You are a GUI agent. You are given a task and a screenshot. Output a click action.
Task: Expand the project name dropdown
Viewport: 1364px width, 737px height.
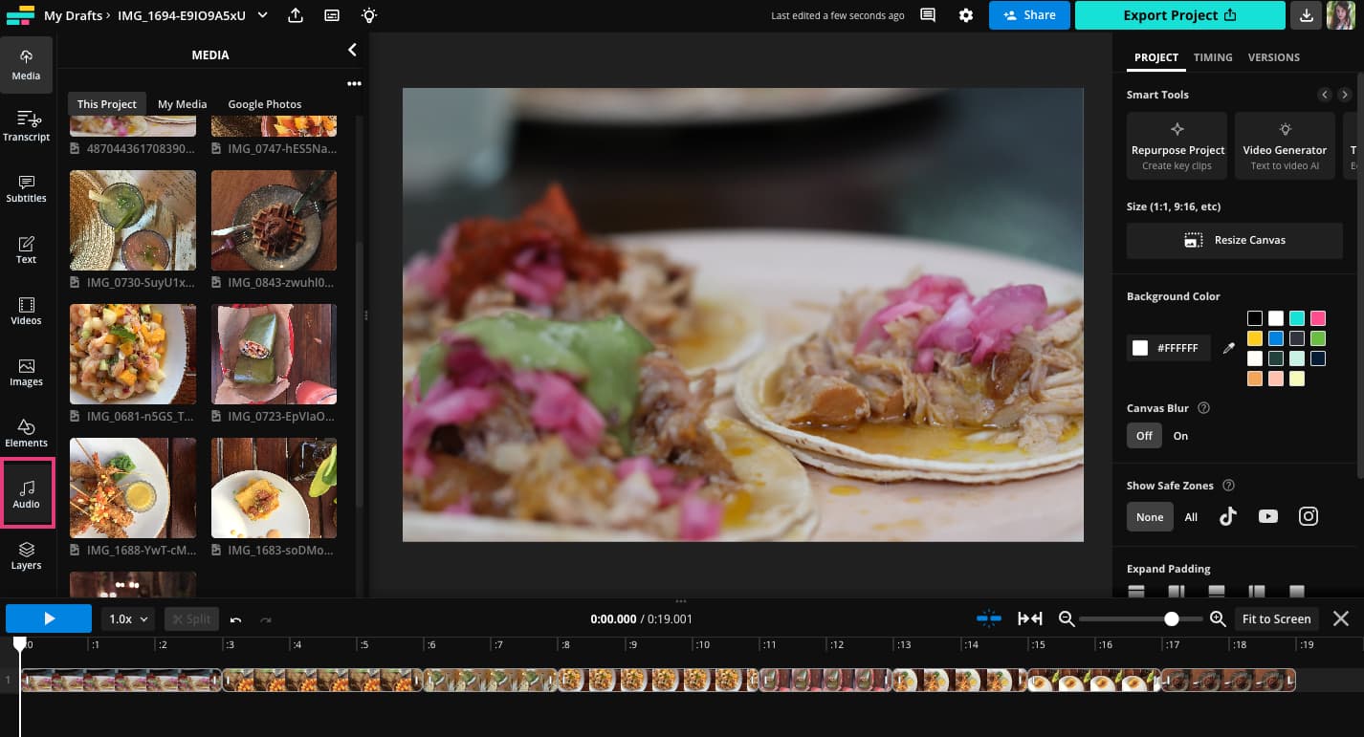coord(263,15)
